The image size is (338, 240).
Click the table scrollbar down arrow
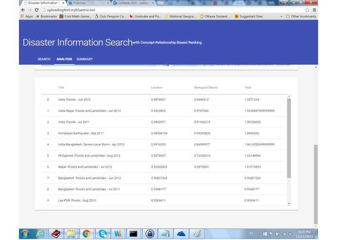[289, 204]
